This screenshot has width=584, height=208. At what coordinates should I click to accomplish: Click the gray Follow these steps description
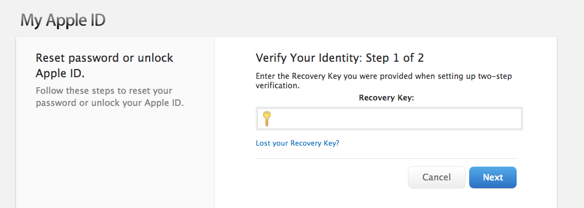tap(110, 97)
